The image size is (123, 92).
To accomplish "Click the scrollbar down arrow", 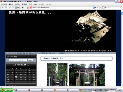I will [x=122, y=85].
